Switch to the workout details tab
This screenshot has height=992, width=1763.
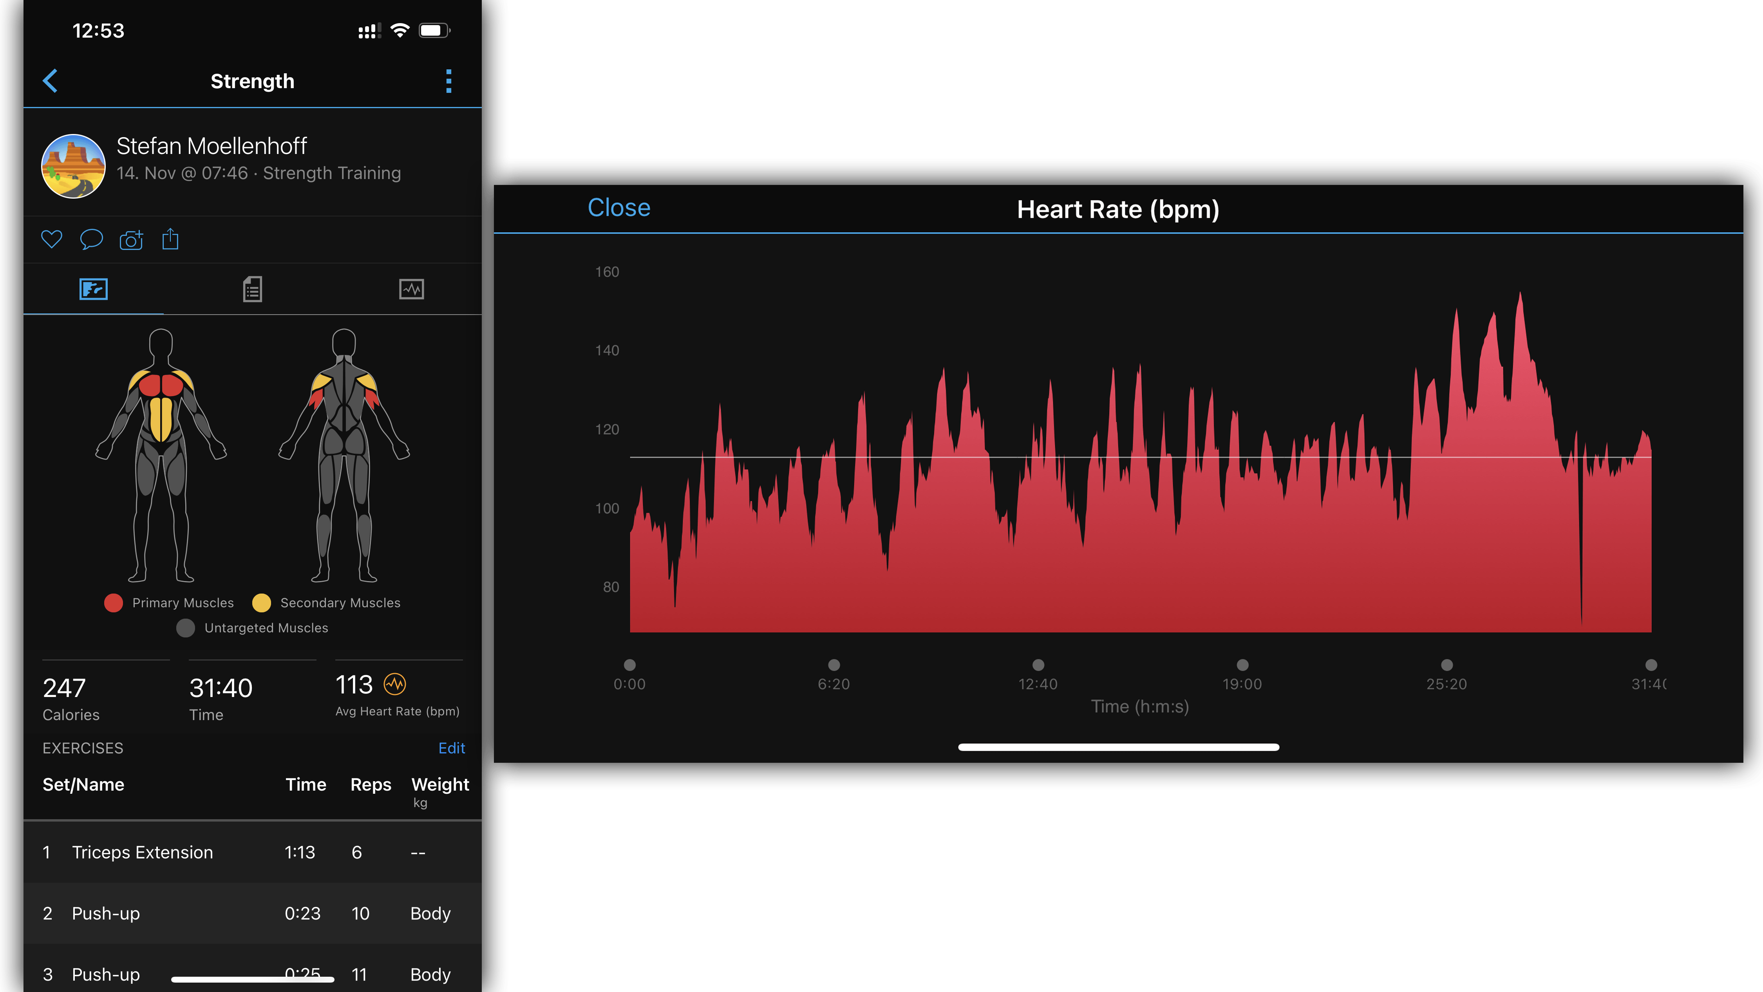252,288
